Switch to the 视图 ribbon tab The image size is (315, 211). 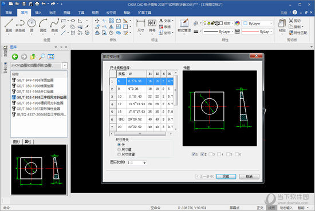click(95, 13)
